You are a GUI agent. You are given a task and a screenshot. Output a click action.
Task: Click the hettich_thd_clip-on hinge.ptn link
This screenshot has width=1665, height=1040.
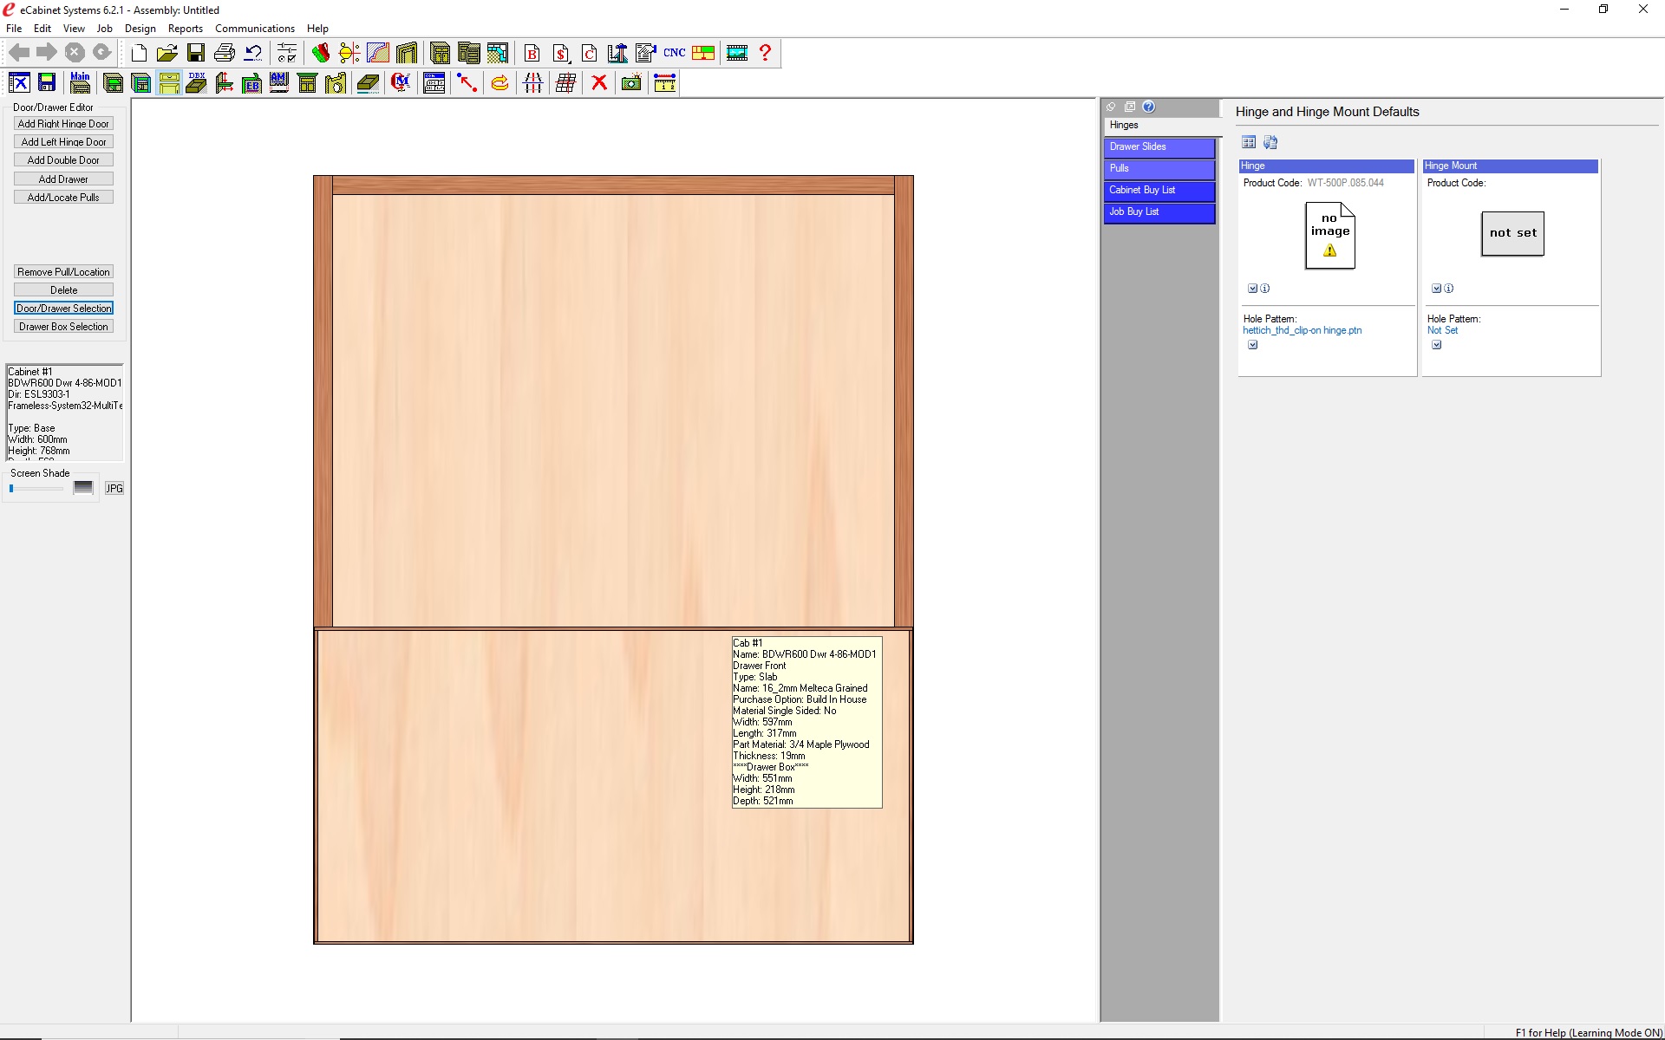(1302, 330)
